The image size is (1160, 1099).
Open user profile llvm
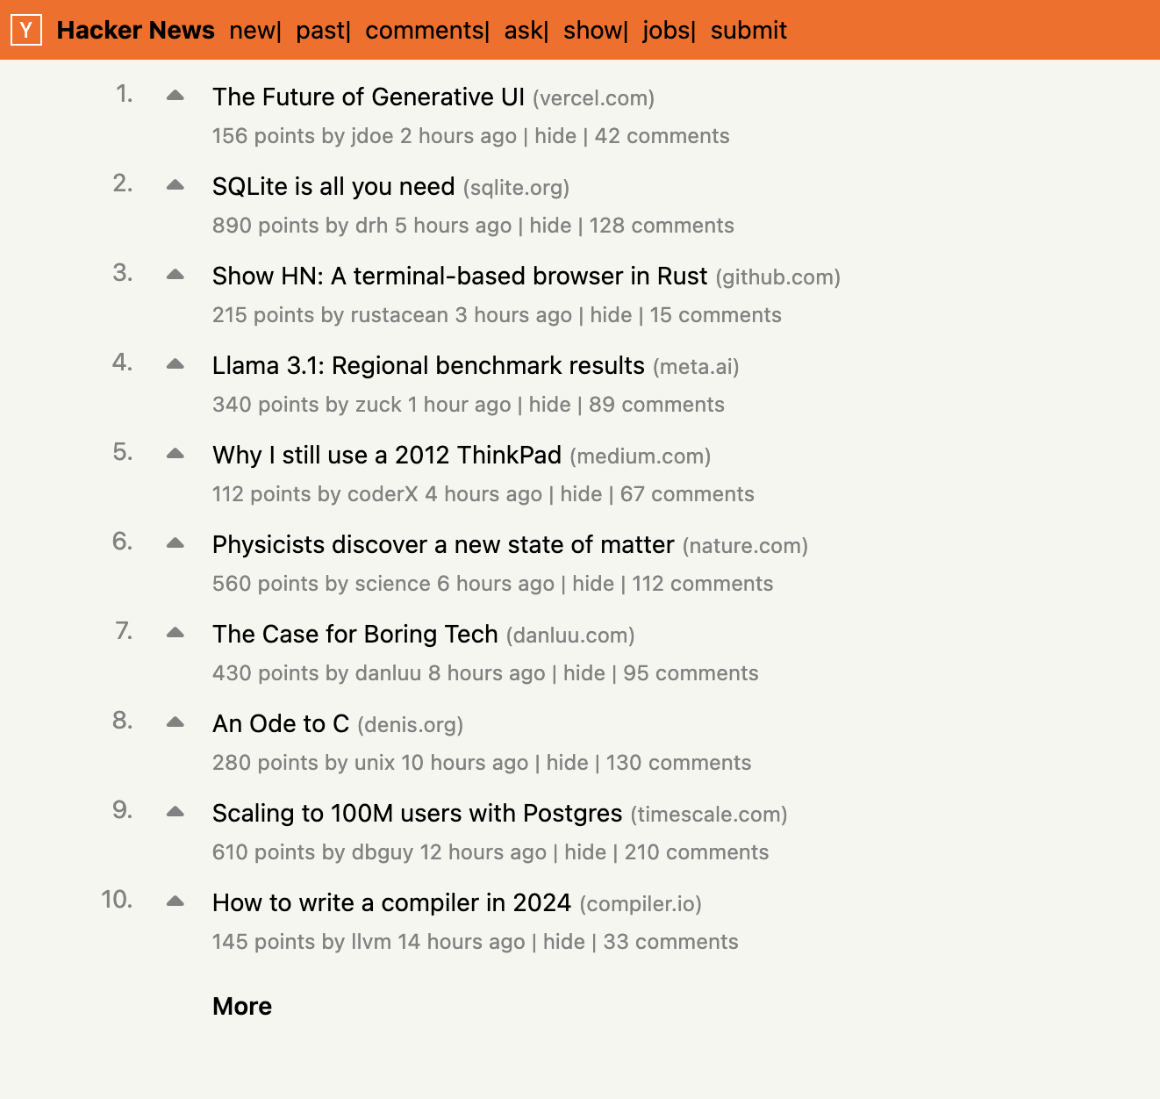coord(371,942)
